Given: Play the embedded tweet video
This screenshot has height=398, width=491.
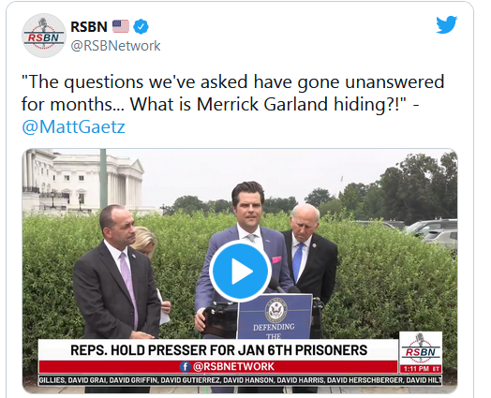Looking at the screenshot, I should click(241, 271).
